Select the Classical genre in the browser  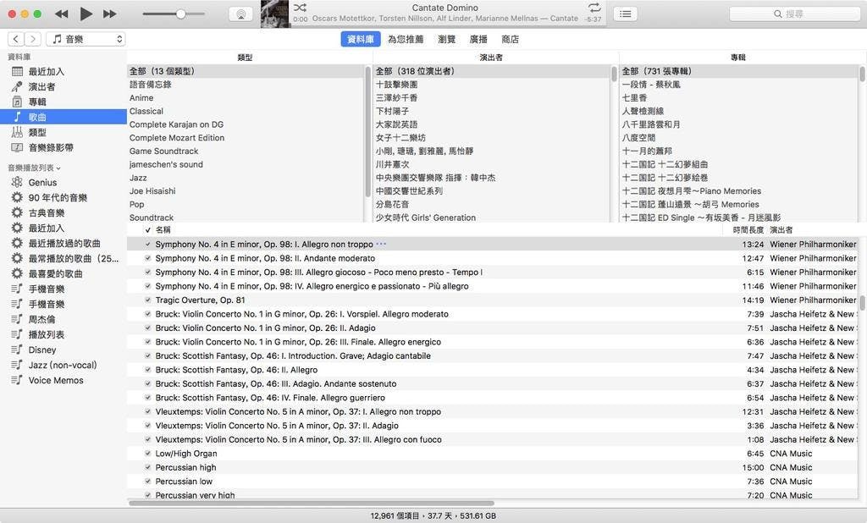coord(146,111)
